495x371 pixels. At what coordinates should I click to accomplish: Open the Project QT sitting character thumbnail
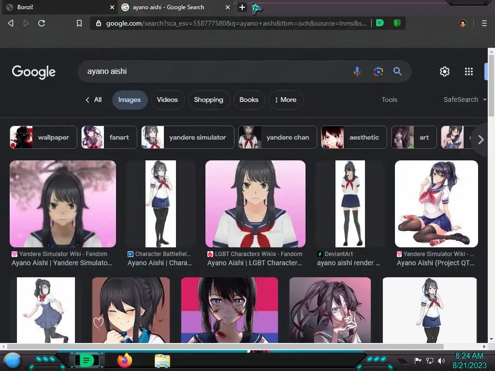437,204
